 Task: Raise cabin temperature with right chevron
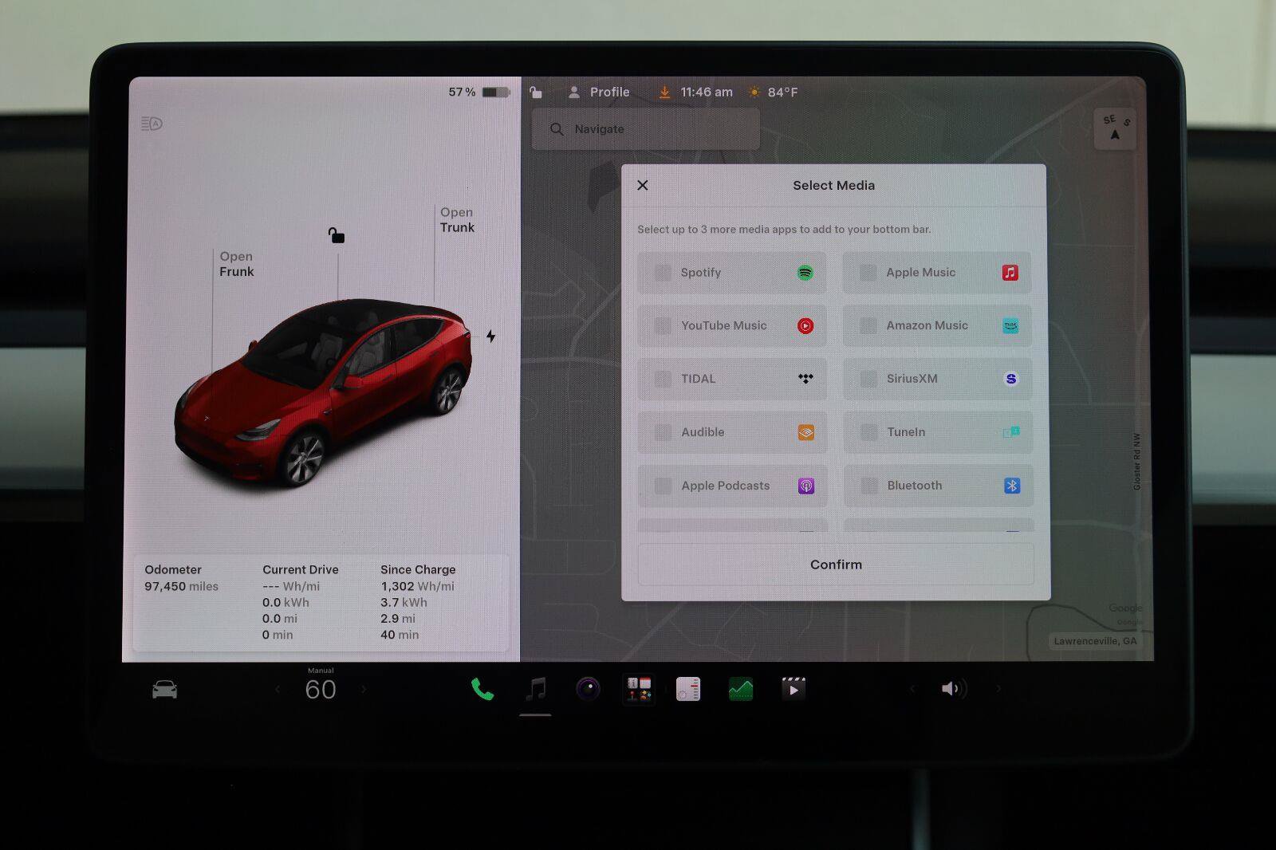tap(364, 689)
